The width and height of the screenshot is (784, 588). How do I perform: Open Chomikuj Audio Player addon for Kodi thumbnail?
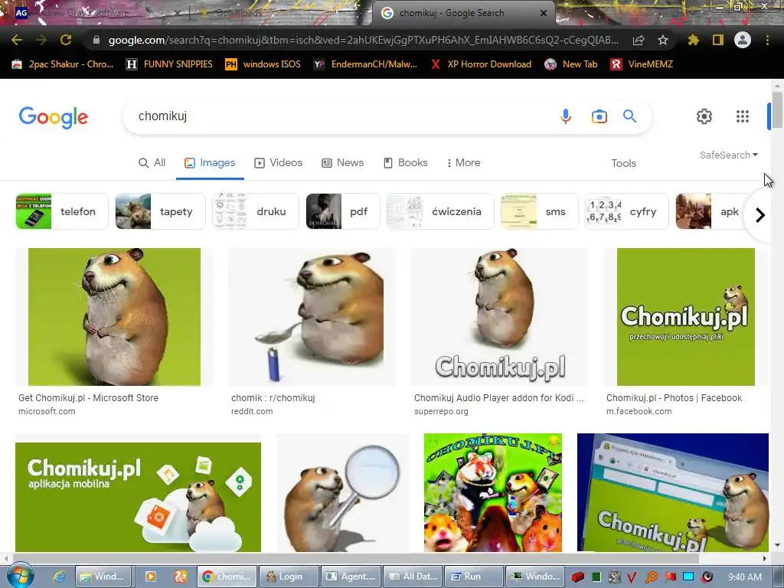499,317
